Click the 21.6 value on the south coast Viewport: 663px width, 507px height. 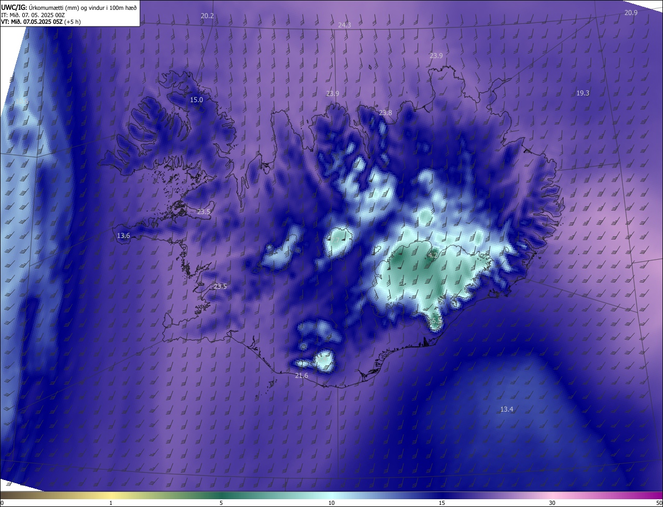coord(301,376)
